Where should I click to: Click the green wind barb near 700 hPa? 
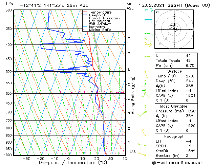(x=142, y=113)
